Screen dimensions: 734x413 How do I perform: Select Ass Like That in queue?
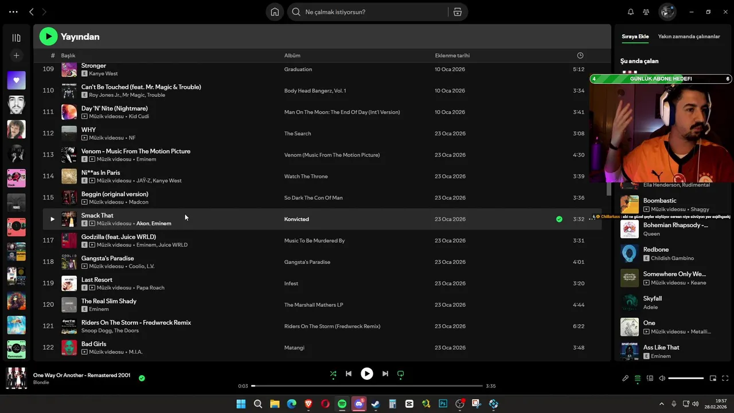pos(661,347)
